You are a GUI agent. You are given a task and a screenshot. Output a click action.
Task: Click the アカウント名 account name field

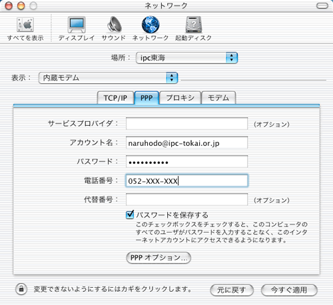pos(186,143)
